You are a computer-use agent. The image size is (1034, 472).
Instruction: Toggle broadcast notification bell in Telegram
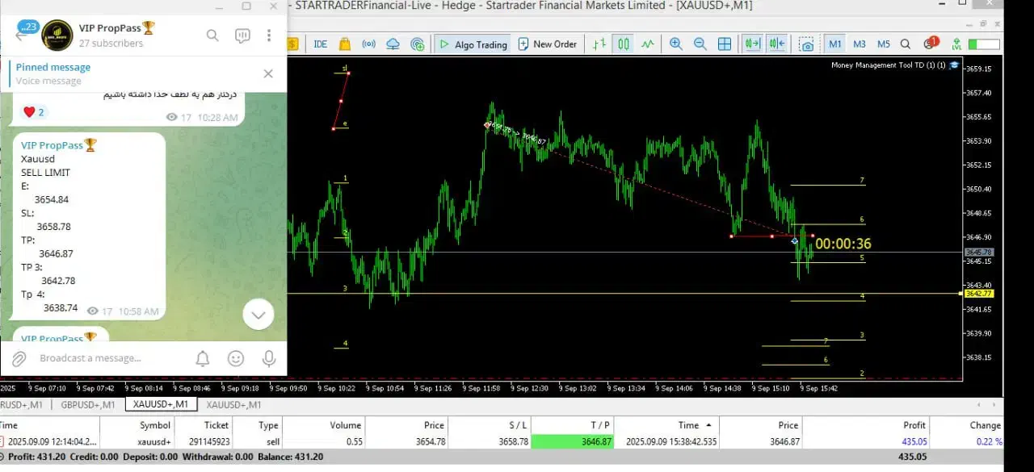click(x=203, y=358)
